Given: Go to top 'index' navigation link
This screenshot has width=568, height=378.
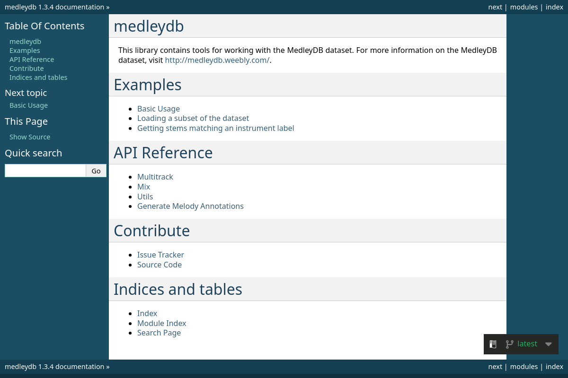Looking at the screenshot, I should pos(554,7).
